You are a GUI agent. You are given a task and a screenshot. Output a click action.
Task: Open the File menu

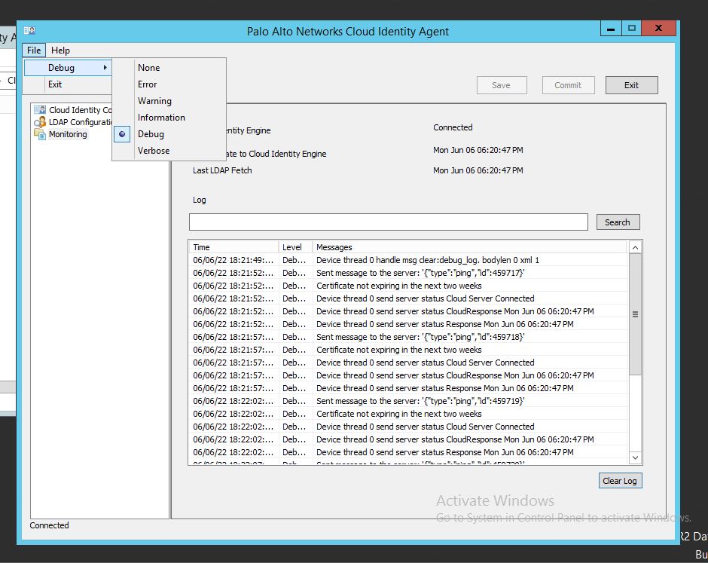point(34,50)
